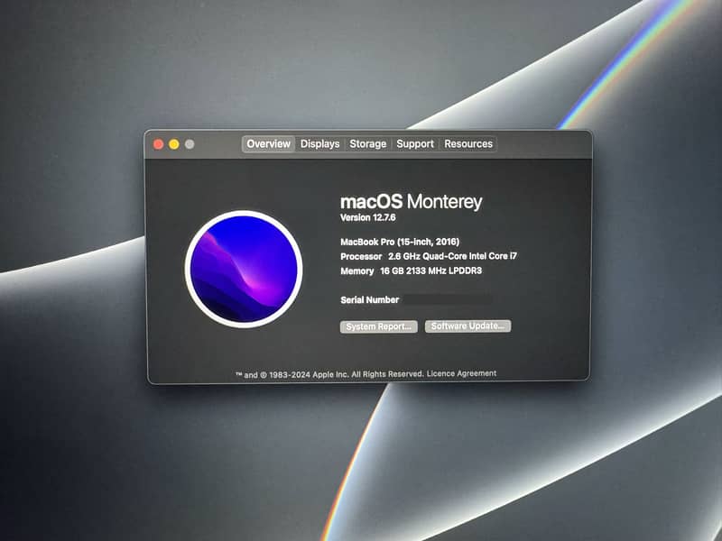722x541 pixels.
Task: Click Version 12.7.6 text
Action: (368, 217)
